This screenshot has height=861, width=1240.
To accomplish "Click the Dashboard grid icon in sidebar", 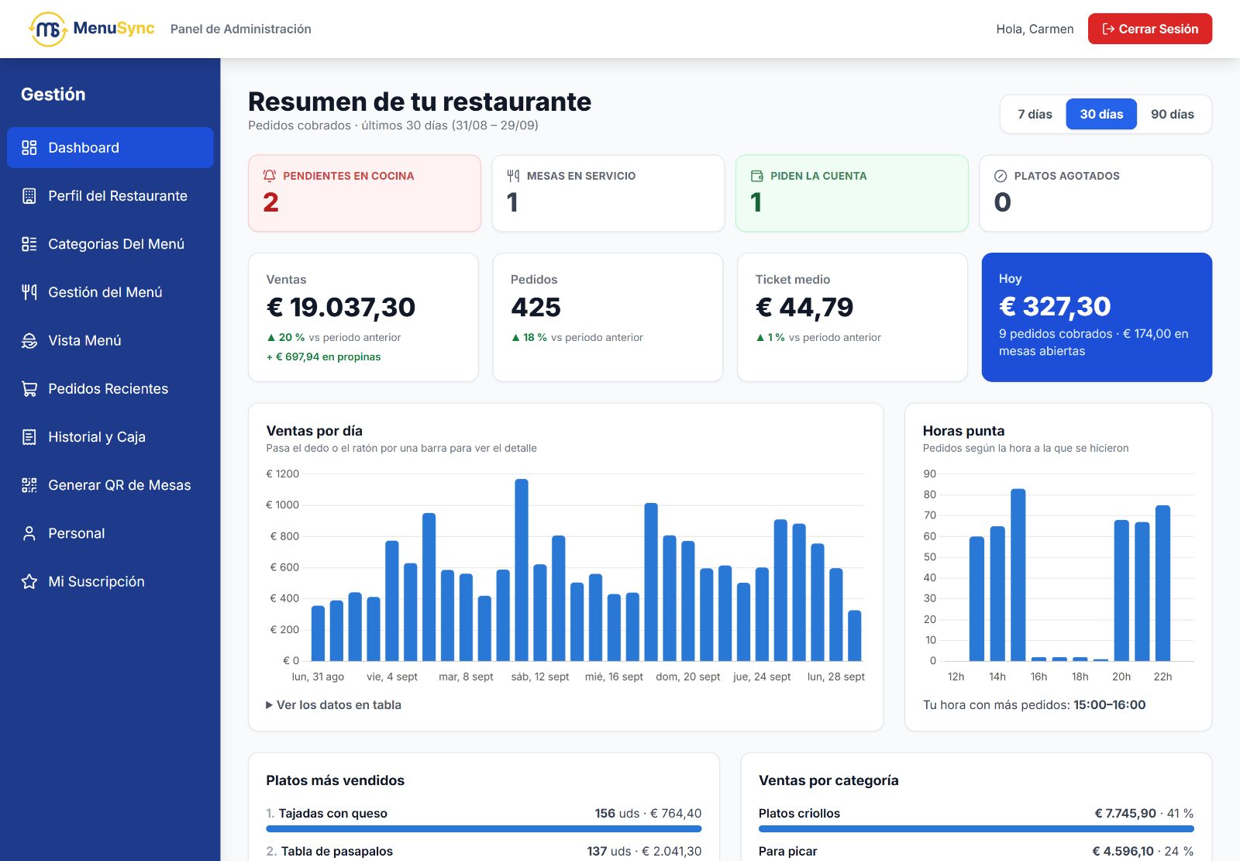I will [29, 147].
